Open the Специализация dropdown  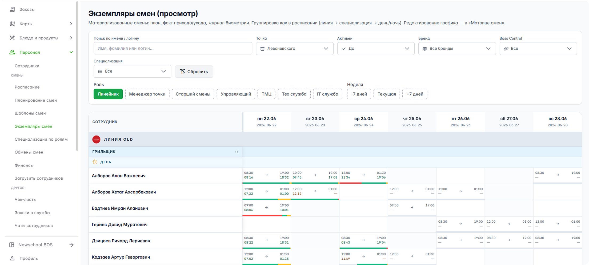(x=132, y=71)
